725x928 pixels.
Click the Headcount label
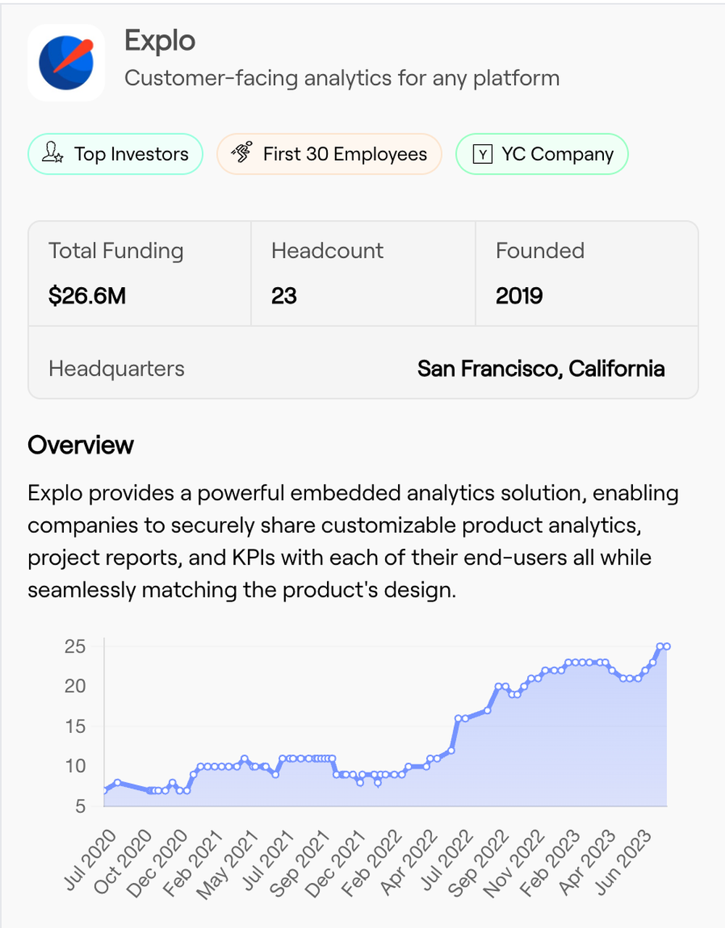pyautogui.click(x=327, y=251)
